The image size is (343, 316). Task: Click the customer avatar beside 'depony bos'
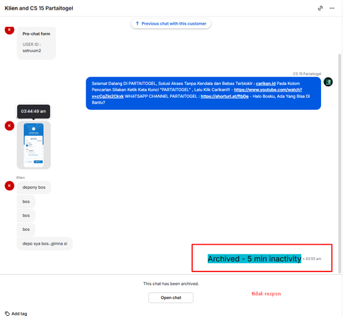coord(10,186)
